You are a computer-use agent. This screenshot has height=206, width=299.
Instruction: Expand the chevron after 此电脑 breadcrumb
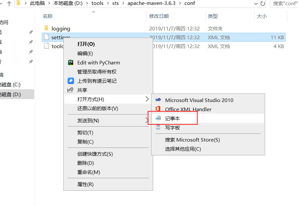click(49, 3)
